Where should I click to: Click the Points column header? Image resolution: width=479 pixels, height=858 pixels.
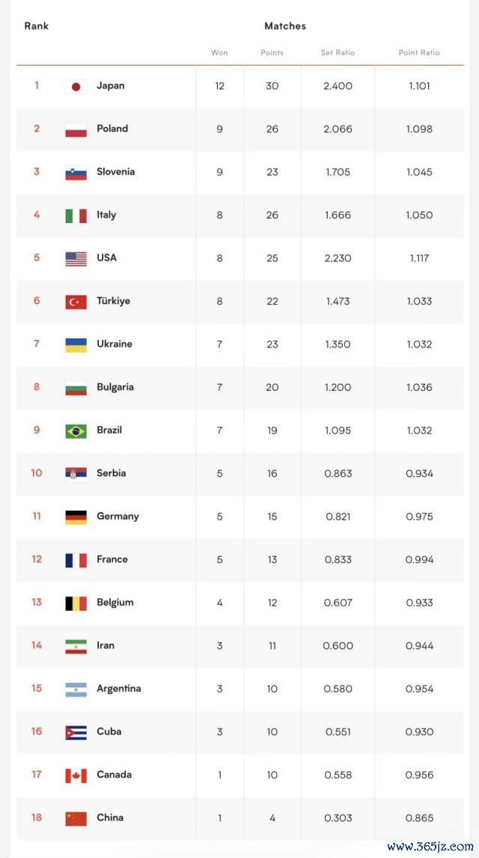tap(272, 53)
